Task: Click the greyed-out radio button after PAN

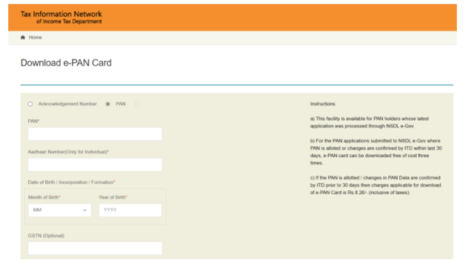Action: pos(136,104)
